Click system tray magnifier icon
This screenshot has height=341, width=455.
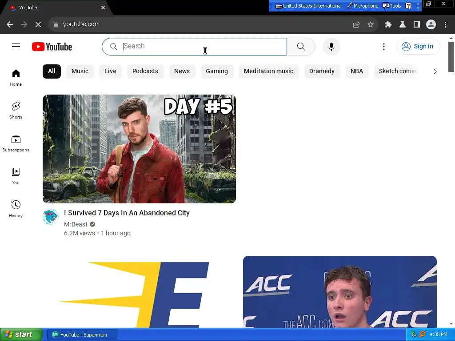tap(422, 335)
